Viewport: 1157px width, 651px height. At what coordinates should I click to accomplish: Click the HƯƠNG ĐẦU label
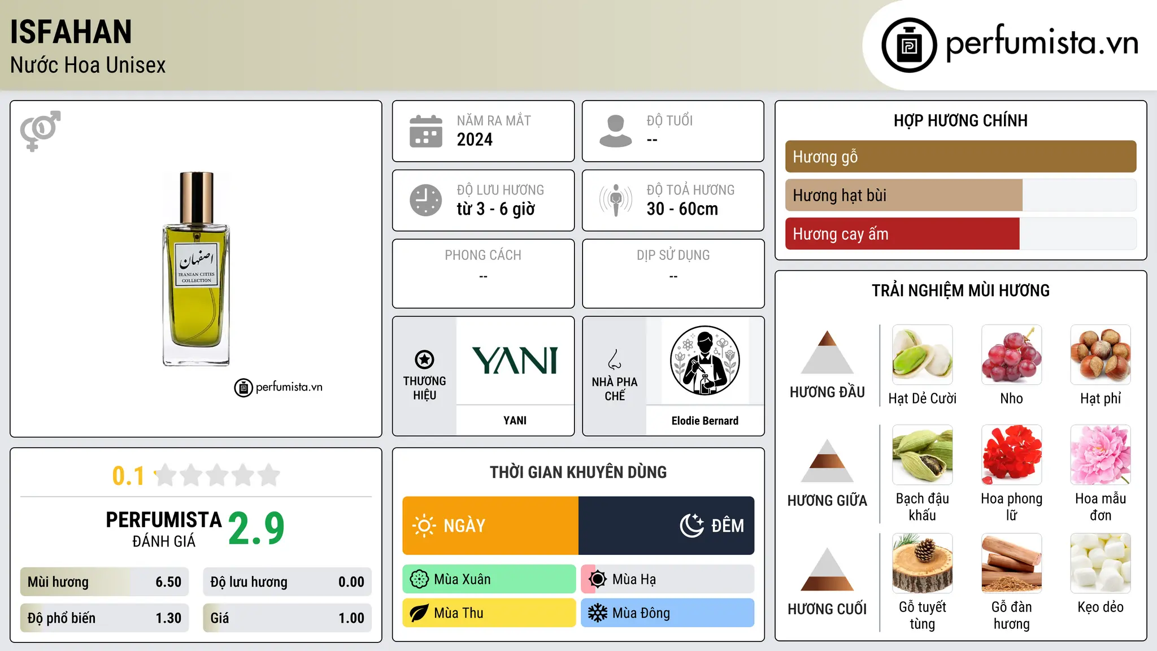(x=827, y=392)
